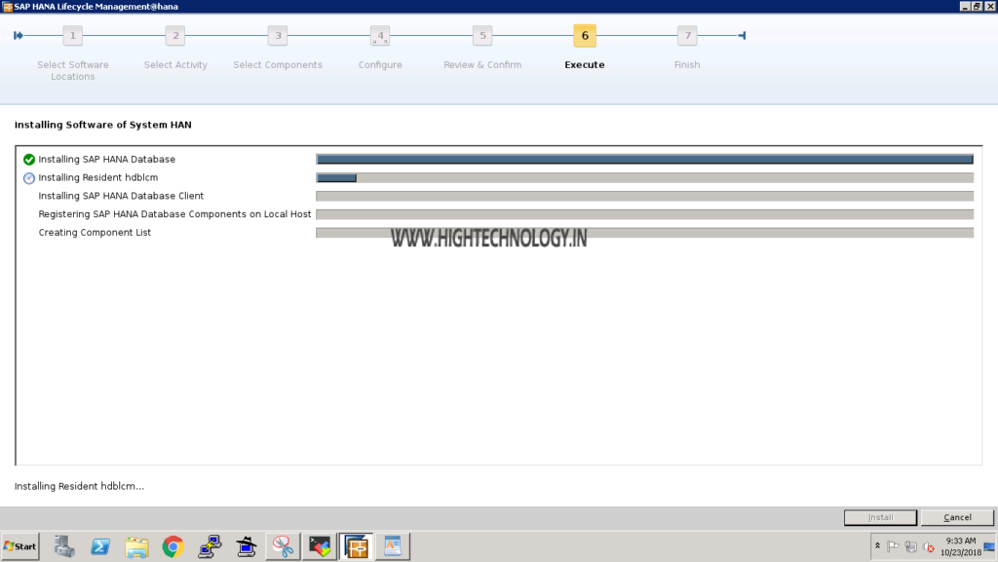
Task: Switch to SAP HANA Lifecycle Management taskbar item
Action: point(357,546)
